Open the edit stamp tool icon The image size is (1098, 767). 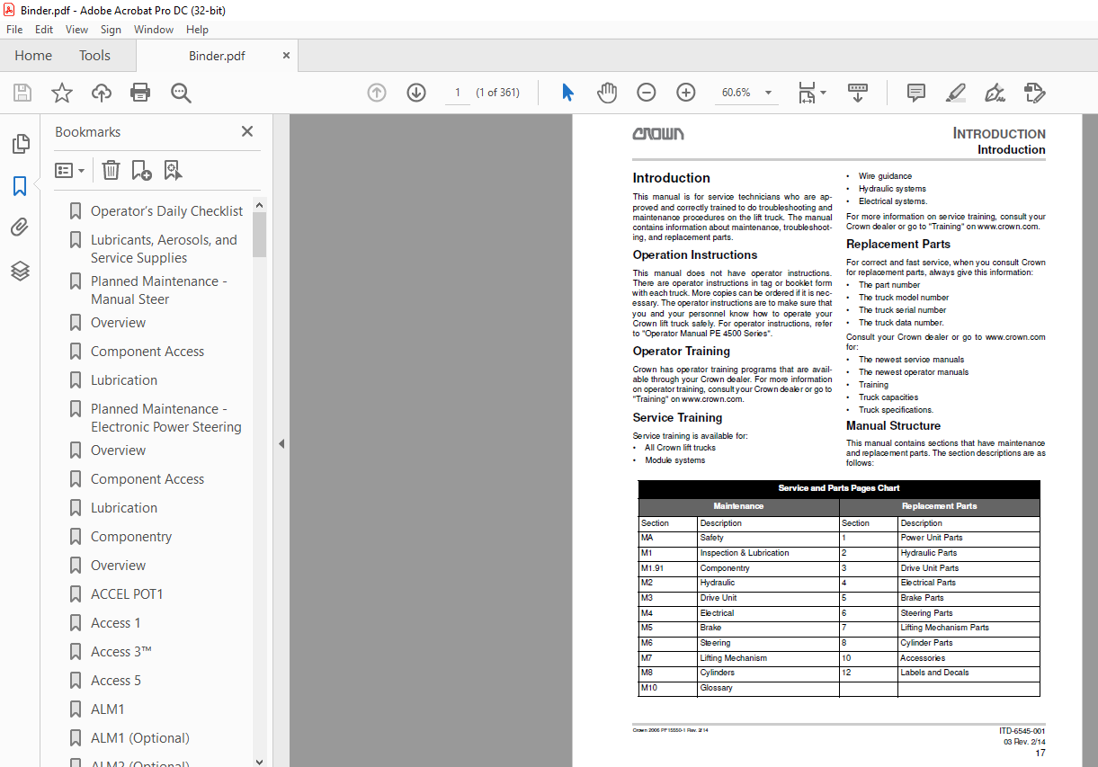click(x=1034, y=93)
